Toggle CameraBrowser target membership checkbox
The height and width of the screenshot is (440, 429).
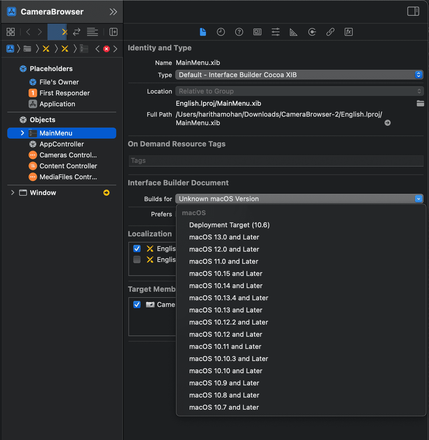137,305
